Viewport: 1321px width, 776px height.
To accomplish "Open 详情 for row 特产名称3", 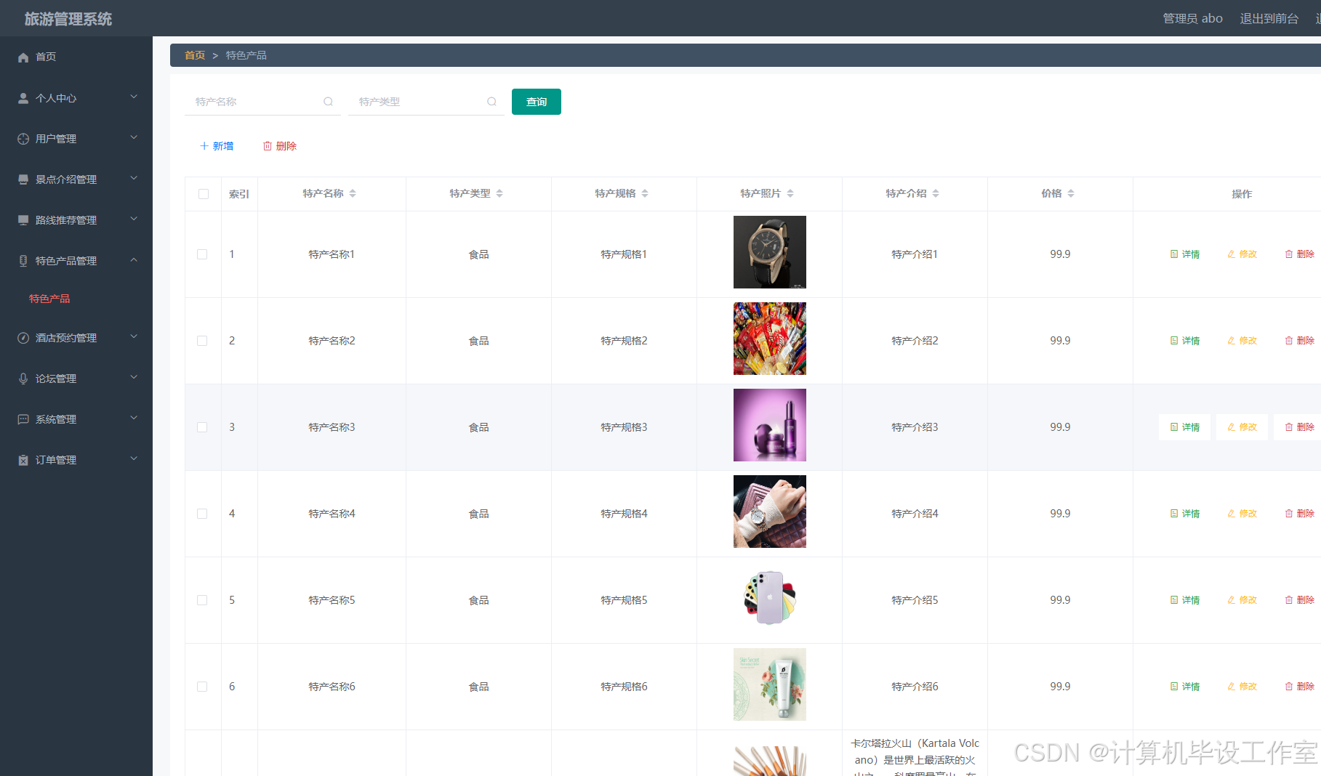I will (1185, 427).
